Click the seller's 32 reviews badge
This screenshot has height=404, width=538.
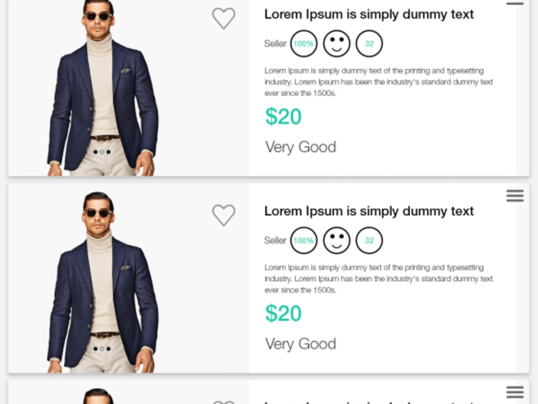tap(369, 44)
